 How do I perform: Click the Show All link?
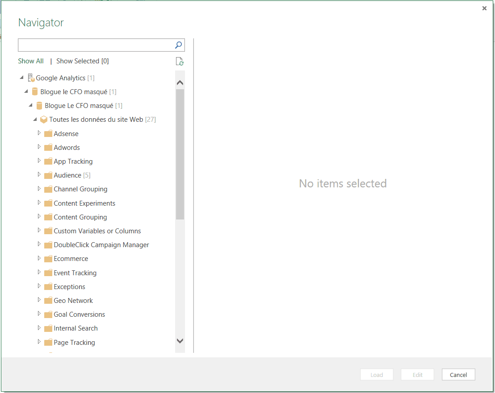pos(31,61)
